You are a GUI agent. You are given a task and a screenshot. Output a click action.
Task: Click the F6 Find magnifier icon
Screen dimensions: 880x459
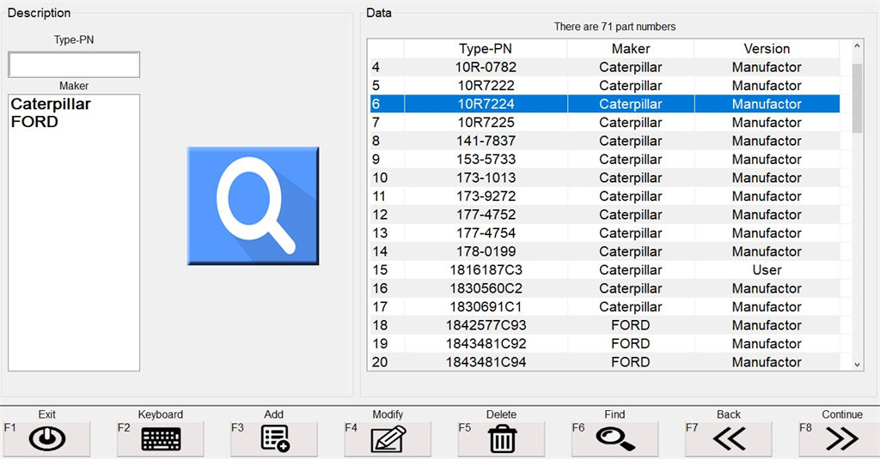pos(614,439)
